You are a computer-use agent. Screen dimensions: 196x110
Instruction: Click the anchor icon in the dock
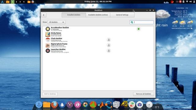(39, 105)
